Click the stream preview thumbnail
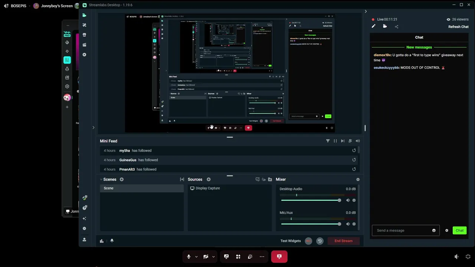 point(230,73)
